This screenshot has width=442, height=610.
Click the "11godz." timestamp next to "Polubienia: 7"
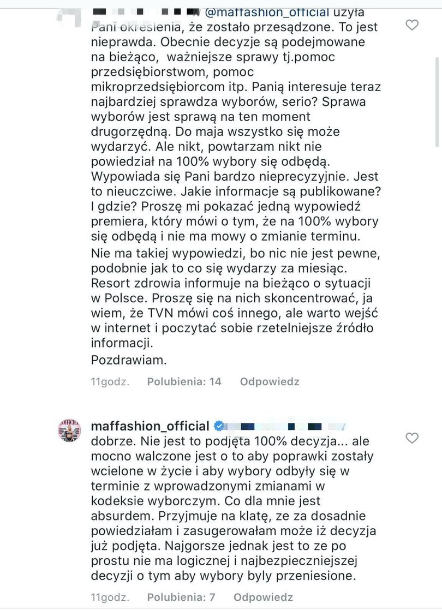tap(110, 597)
